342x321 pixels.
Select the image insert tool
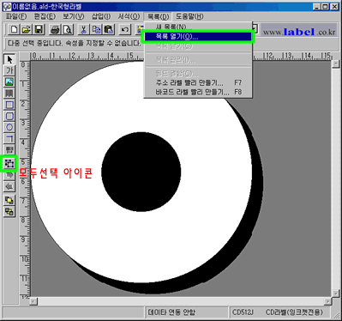[9, 82]
